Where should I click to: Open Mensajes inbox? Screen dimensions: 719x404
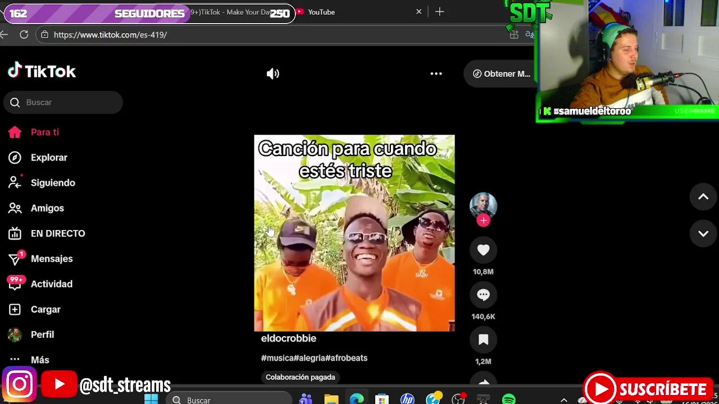tap(52, 259)
